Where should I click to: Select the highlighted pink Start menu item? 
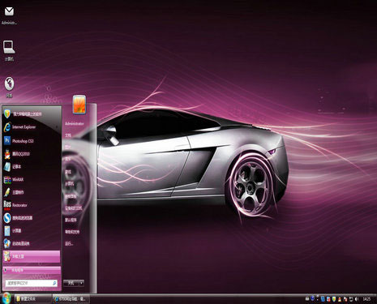[x=32, y=256]
